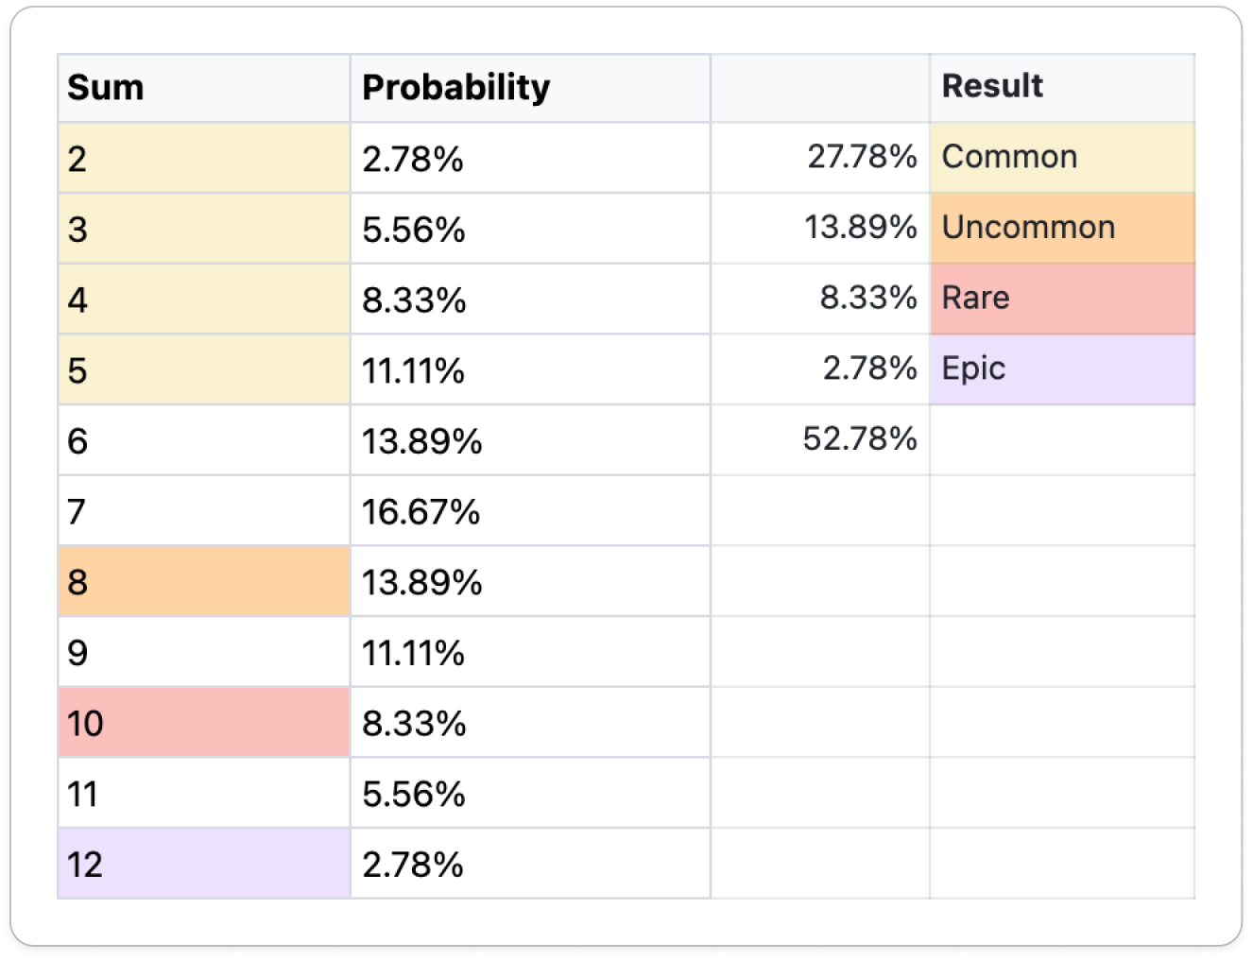Select the Sum cell with value 9
1253x960 pixels.
pos(203,653)
